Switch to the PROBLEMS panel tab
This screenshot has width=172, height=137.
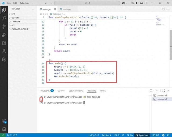(x=47, y=91)
